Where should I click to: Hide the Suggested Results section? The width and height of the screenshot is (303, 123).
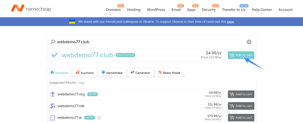click(x=81, y=83)
